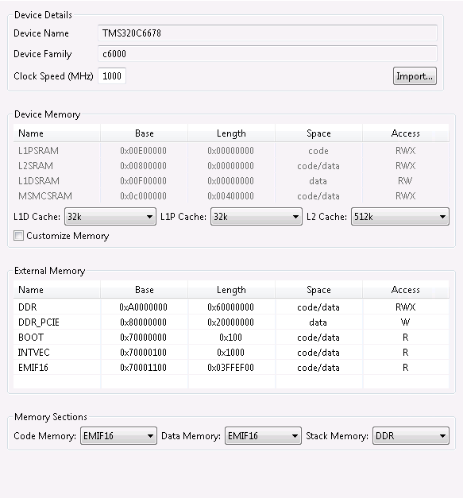Viewport: 463px width, 498px height.
Task: Click length value 0x60000000
Action: coord(230,307)
